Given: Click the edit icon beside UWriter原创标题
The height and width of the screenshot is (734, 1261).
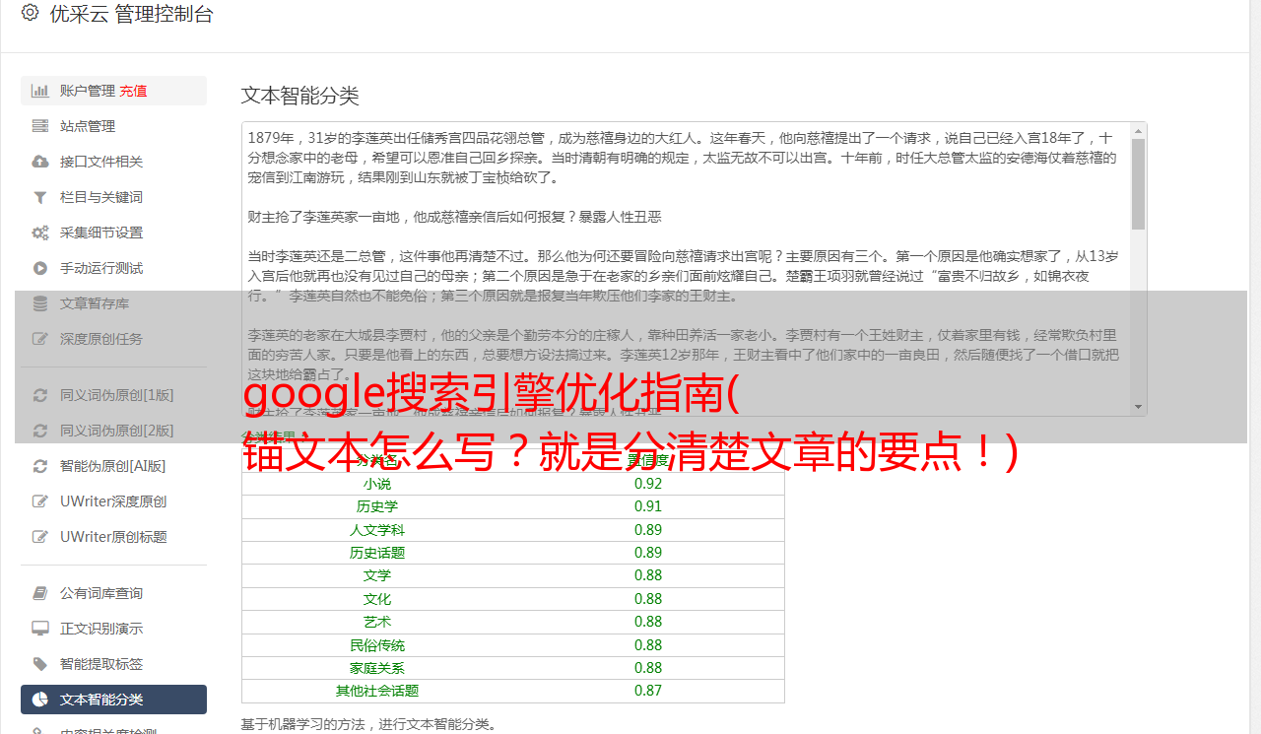Looking at the screenshot, I should [x=40, y=537].
